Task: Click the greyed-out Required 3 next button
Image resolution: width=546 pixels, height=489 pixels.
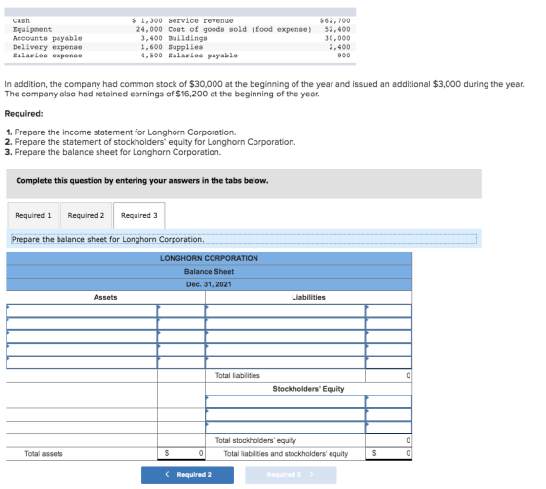Action: [x=291, y=475]
